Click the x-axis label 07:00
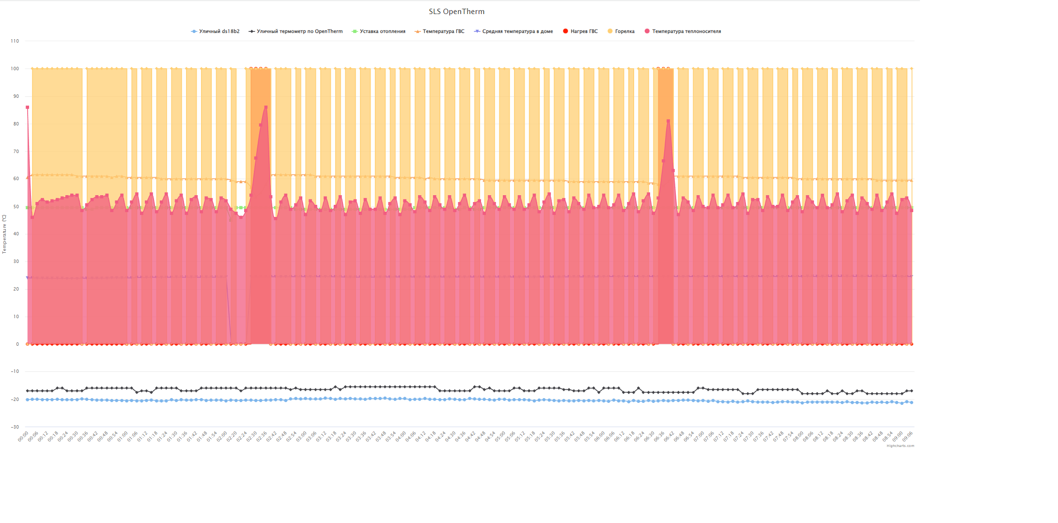The width and height of the screenshot is (1058, 523). tap(699, 436)
